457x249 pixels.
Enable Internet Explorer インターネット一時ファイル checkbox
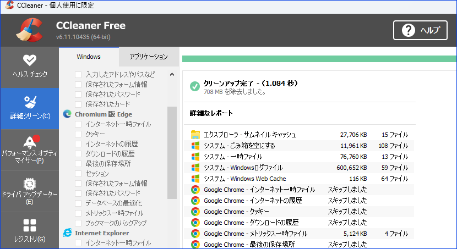click(x=78, y=243)
